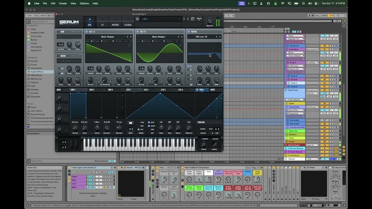Select next OSC A wavetable arrow

(131, 37)
